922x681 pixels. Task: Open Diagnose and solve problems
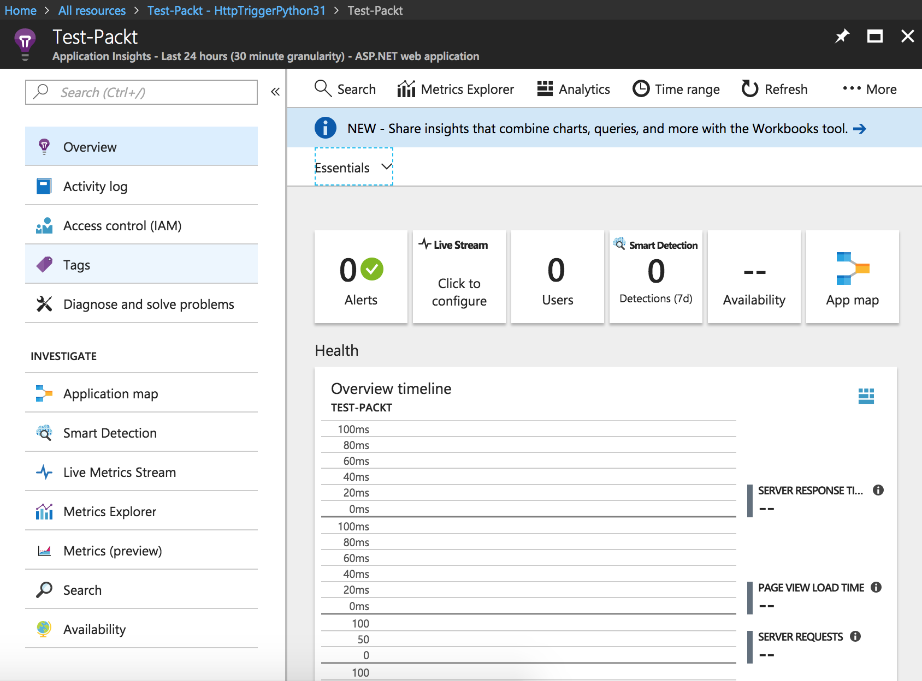(141, 304)
